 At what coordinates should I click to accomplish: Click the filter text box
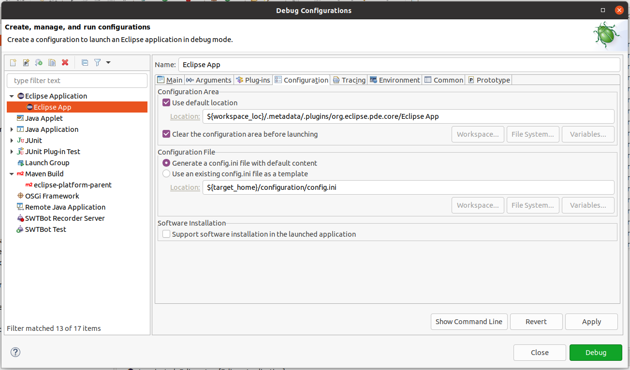(77, 81)
